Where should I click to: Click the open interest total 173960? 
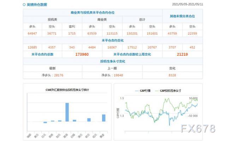coord(82,54)
